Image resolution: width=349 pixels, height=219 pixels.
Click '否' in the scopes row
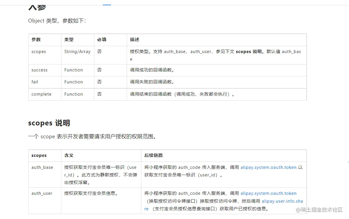pyautogui.click(x=99, y=52)
